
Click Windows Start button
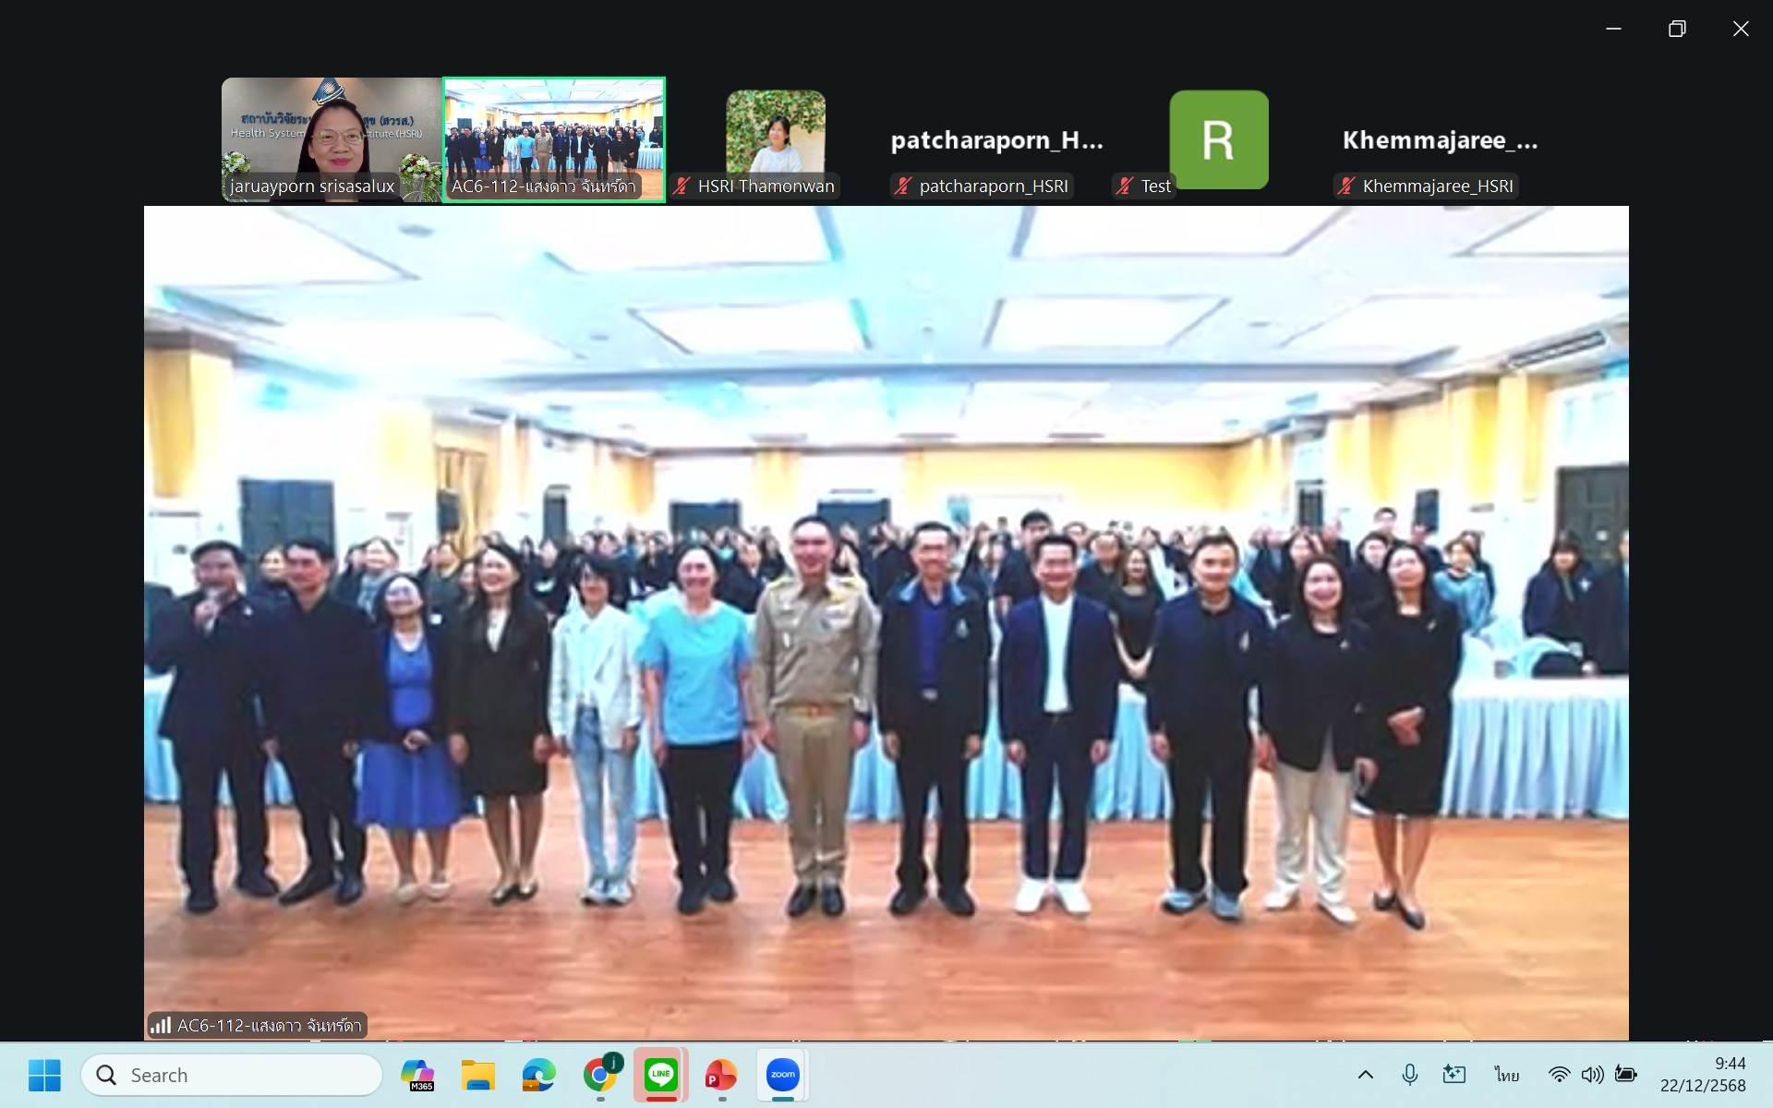click(44, 1075)
